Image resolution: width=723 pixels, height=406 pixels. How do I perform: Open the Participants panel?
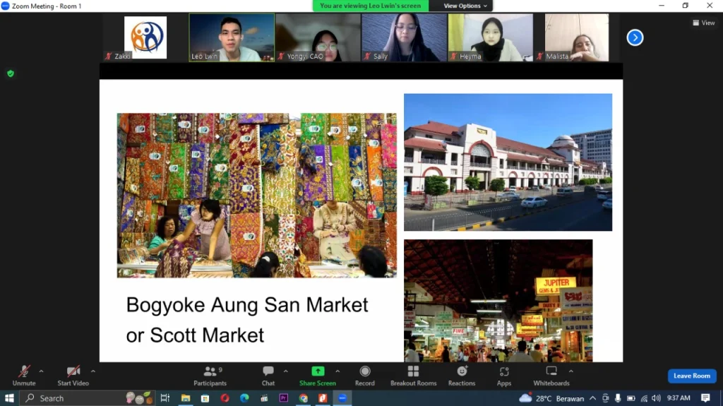point(210,376)
